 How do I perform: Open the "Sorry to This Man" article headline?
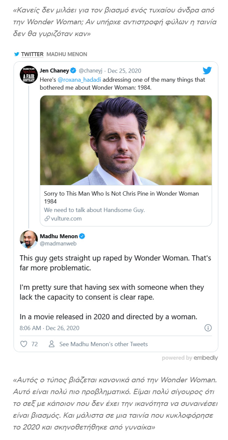click(121, 197)
